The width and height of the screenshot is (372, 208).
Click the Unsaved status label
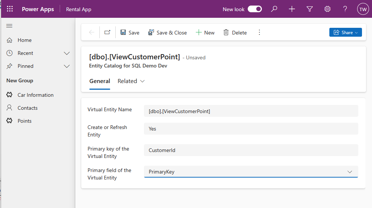pos(196,57)
